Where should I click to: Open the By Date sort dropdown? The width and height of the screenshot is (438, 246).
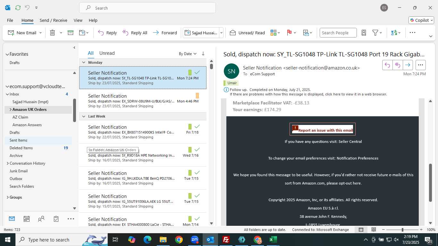(x=188, y=53)
